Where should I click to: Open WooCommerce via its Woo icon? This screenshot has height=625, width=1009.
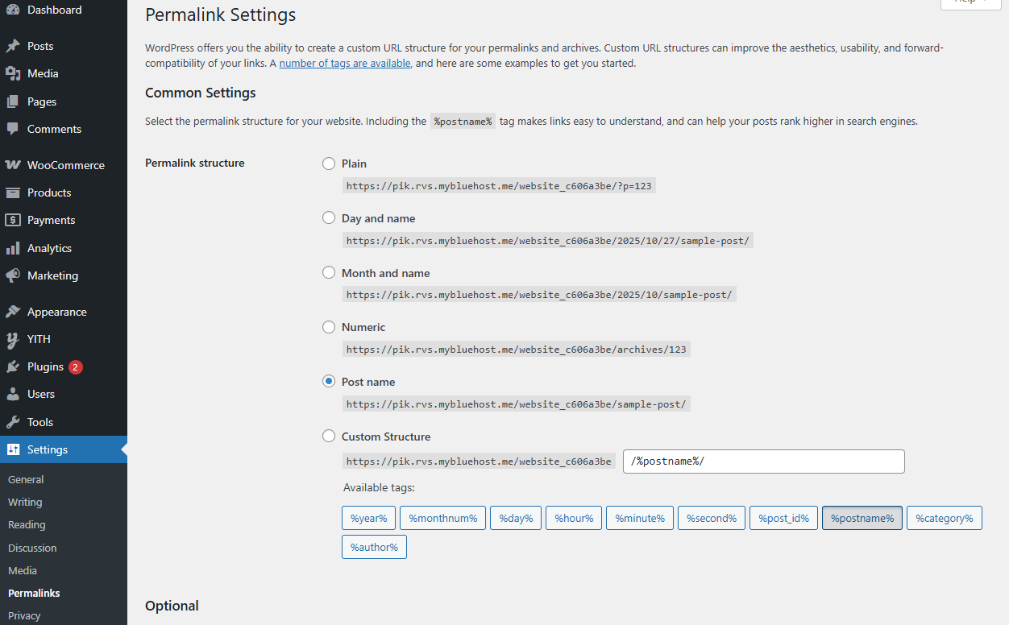coord(13,165)
